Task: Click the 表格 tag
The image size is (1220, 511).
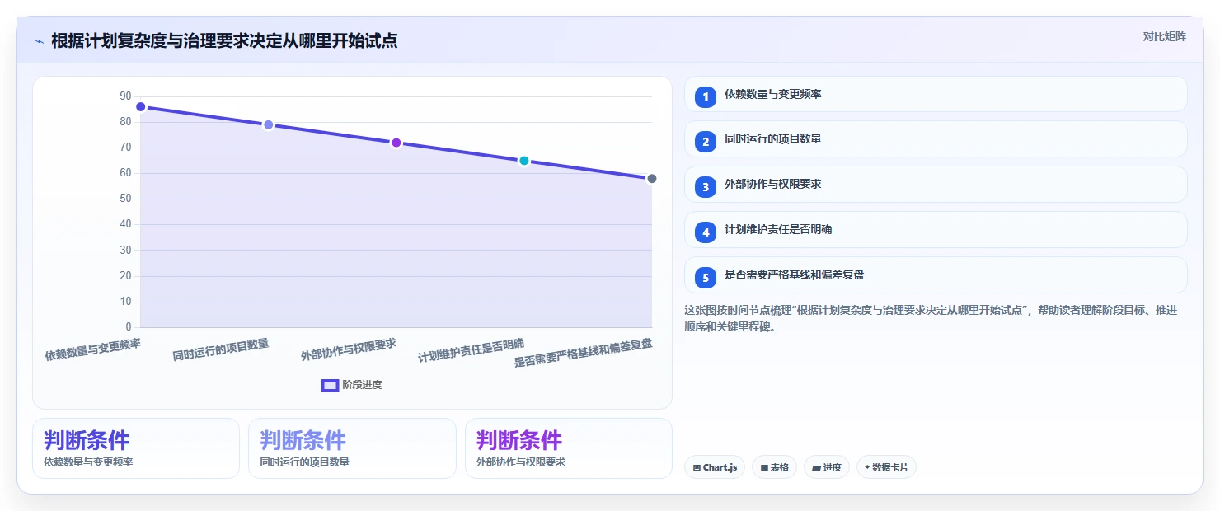Action: [774, 467]
